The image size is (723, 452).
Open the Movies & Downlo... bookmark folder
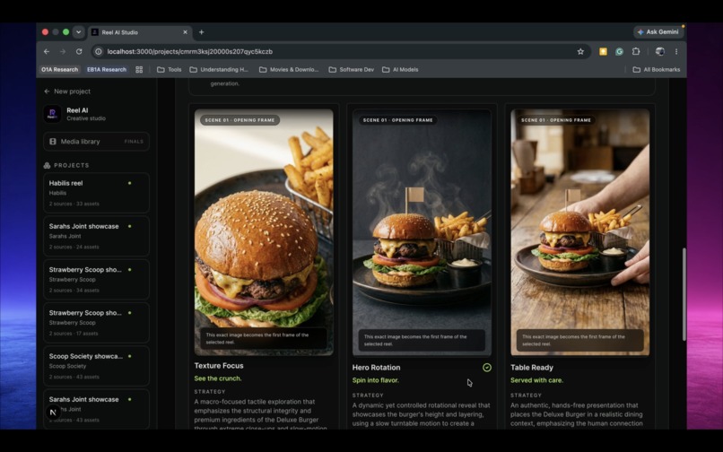(x=289, y=70)
